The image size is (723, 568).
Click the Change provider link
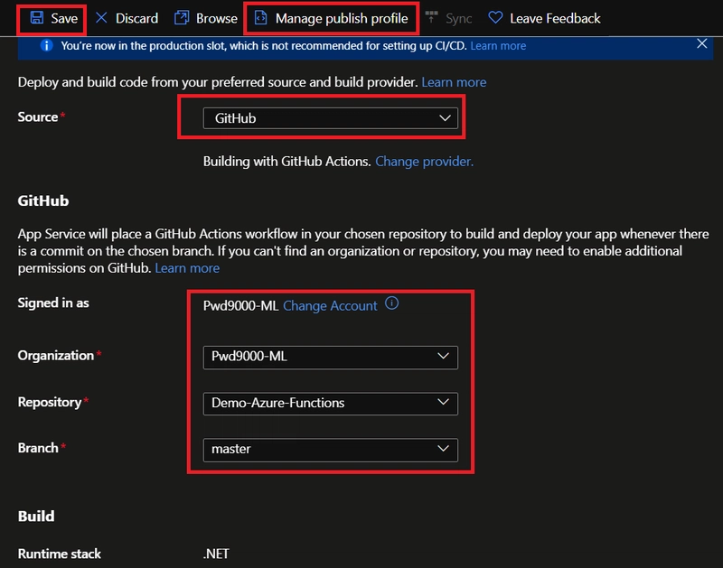click(x=424, y=162)
